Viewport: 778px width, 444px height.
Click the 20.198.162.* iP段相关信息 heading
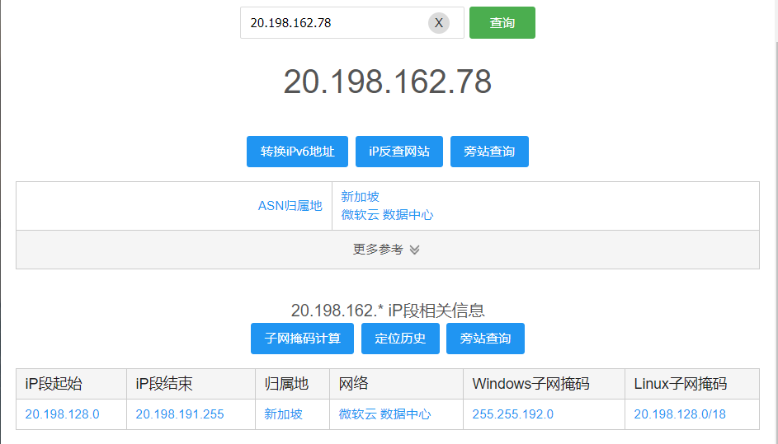(x=388, y=311)
